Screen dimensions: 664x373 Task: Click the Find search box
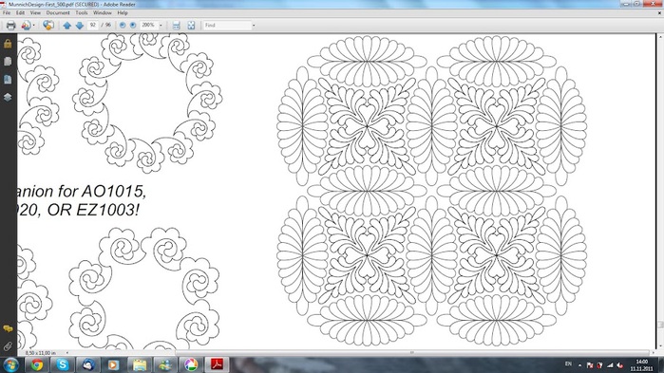tap(227, 26)
